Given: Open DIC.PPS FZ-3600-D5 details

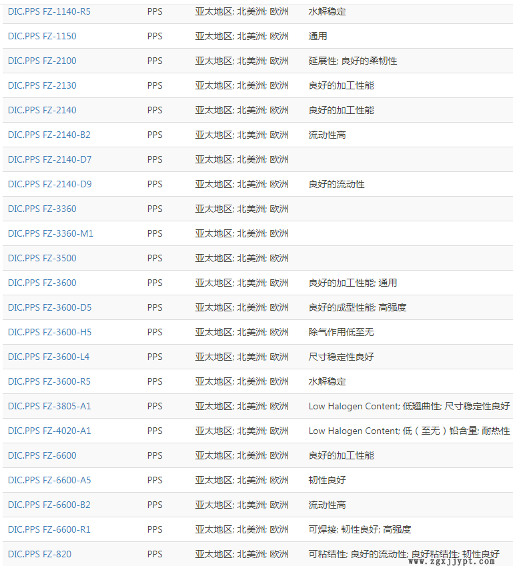Looking at the screenshot, I should coord(49,307).
